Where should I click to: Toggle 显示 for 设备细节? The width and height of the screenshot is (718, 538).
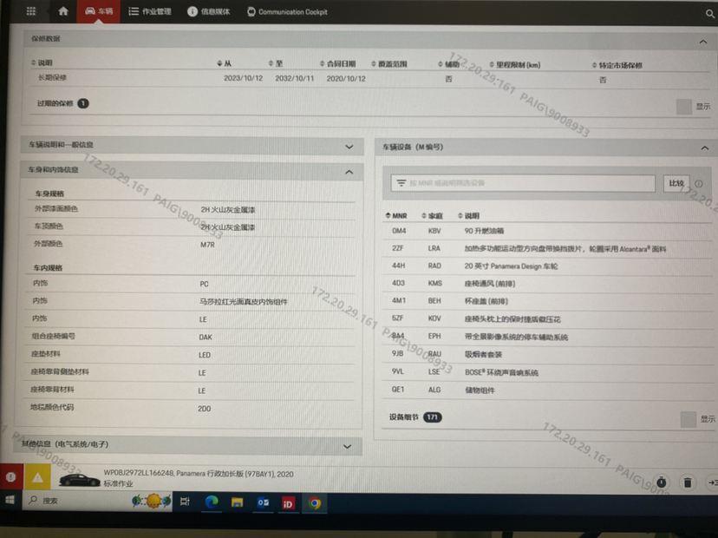689,419
